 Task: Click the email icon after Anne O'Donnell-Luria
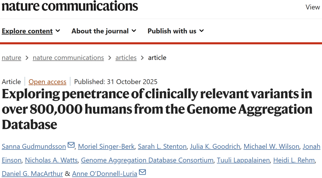click(x=143, y=173)
